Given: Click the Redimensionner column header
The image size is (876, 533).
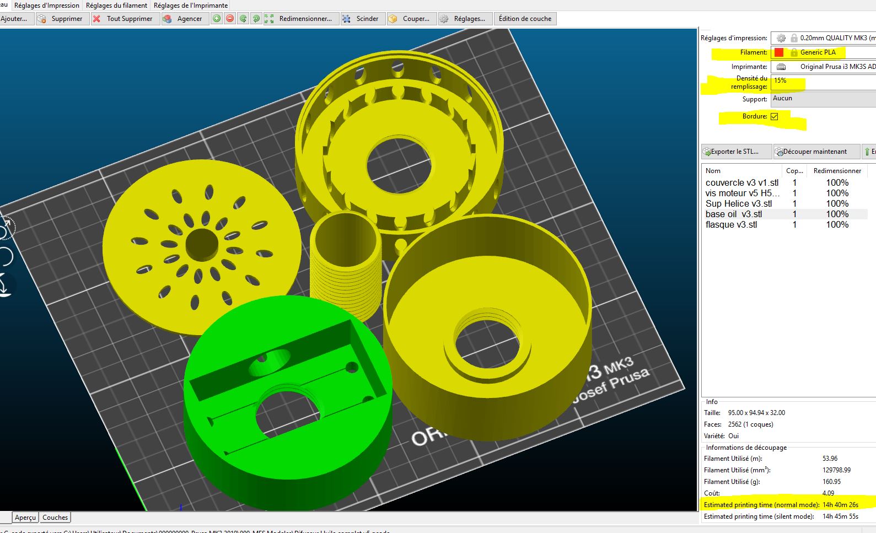Looking at the screenshot, I should pyautogui.click(x=837, y=171).
